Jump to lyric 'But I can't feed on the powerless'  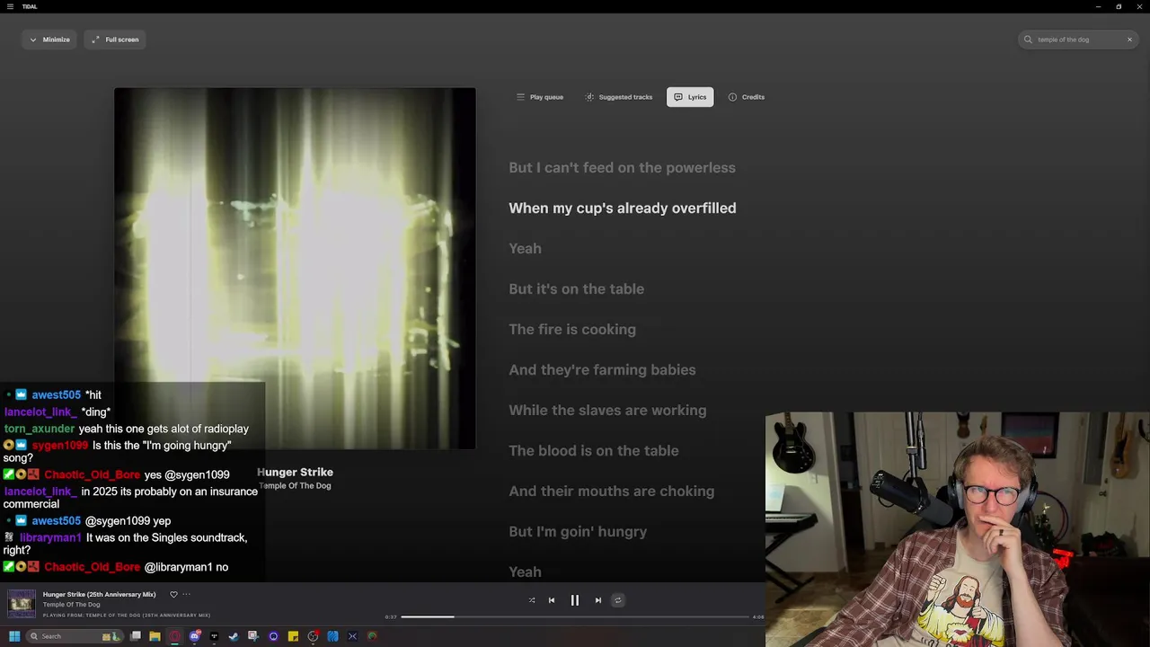click(x=622, y=167)
